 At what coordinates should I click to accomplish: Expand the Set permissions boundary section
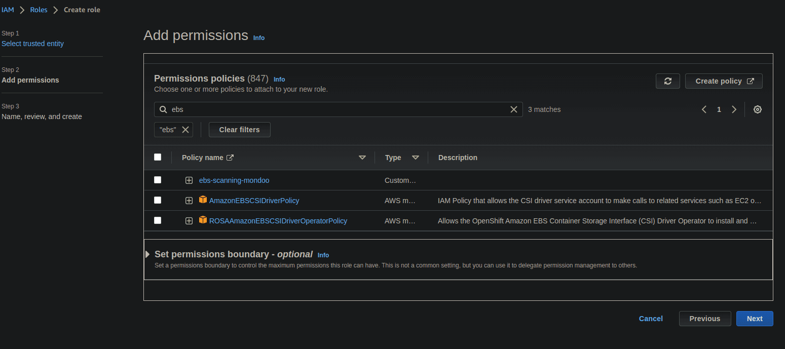(147, 254)
